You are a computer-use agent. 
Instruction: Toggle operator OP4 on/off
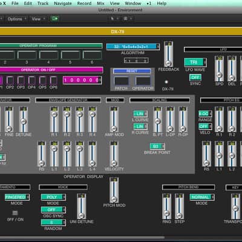pyautogui.click(x=31, y=80)
